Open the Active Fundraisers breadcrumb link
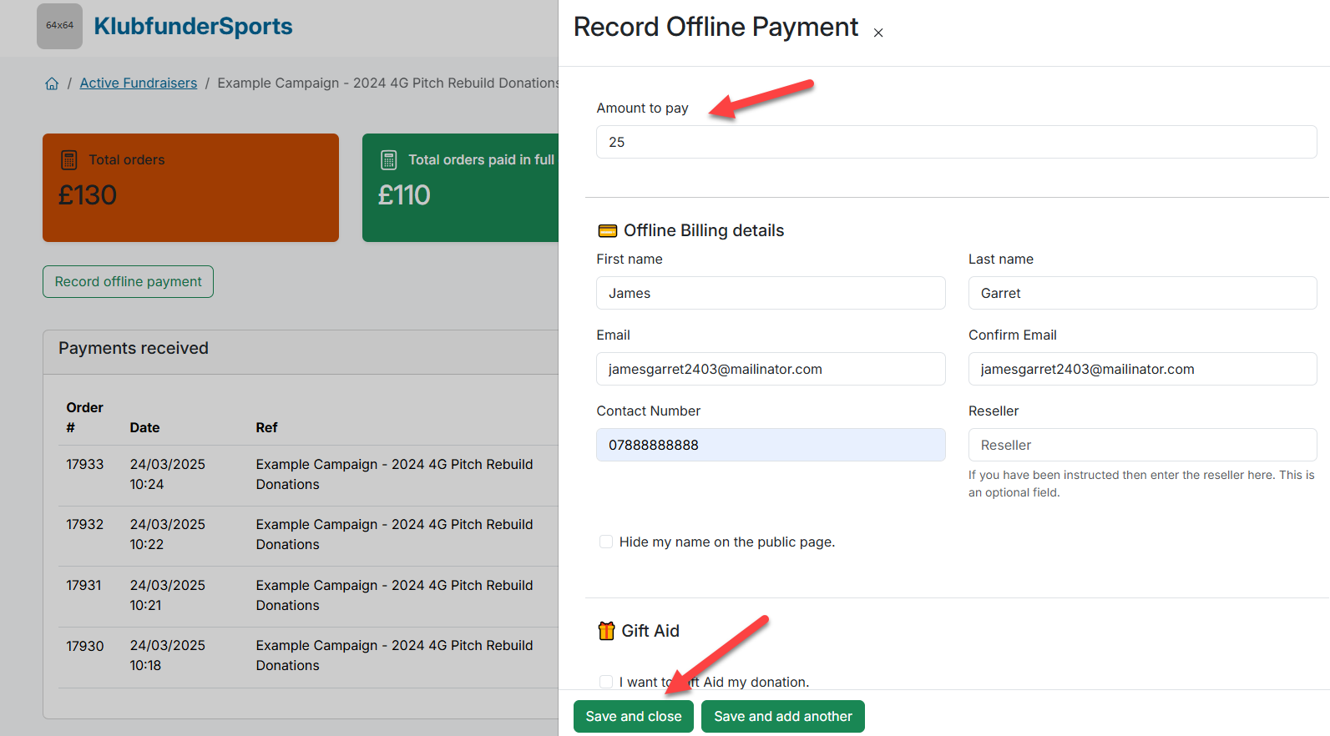Viewport: 1330px width, 736px height. (139, 83)
